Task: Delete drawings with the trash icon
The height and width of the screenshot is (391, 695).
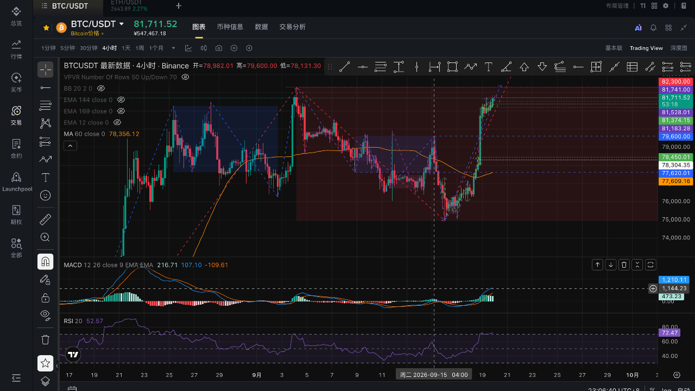Action: [x=46, y=339]
